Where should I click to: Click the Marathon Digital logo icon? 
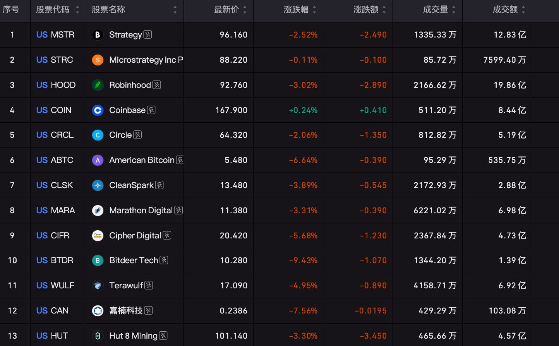98,211
